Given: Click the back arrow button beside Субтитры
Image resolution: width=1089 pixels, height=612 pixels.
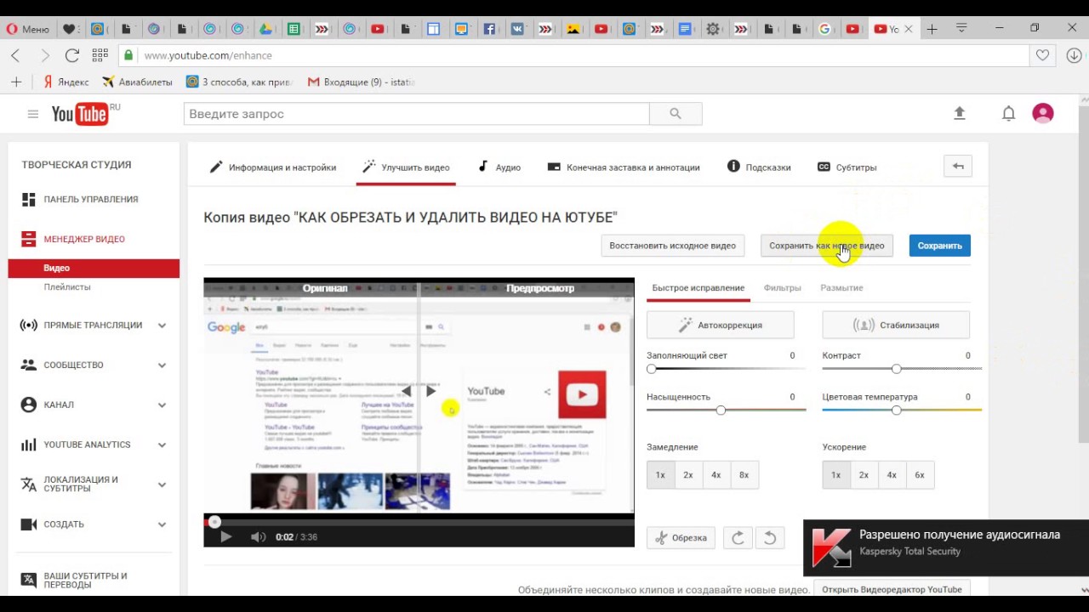Looking at the screenshot, I should pos(958,167).
